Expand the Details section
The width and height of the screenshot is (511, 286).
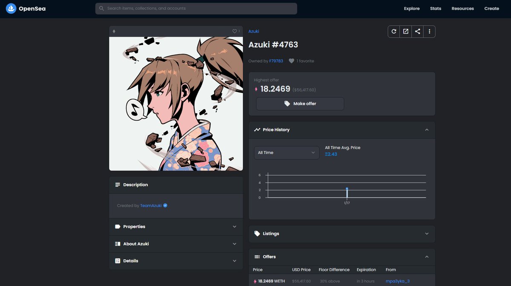coord(234,261)
